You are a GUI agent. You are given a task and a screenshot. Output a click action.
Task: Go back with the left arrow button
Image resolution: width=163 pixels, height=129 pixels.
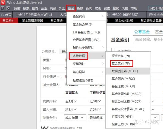point(2,8)
